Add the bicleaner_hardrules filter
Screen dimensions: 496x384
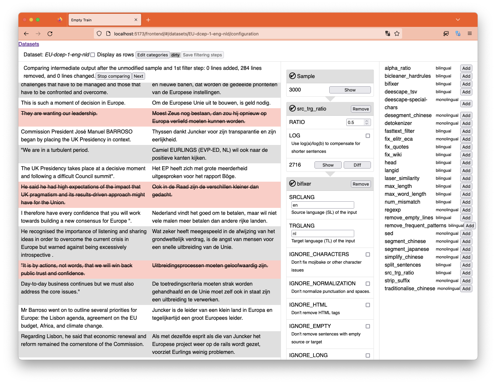pyautogui.click(x=466, y=76)
